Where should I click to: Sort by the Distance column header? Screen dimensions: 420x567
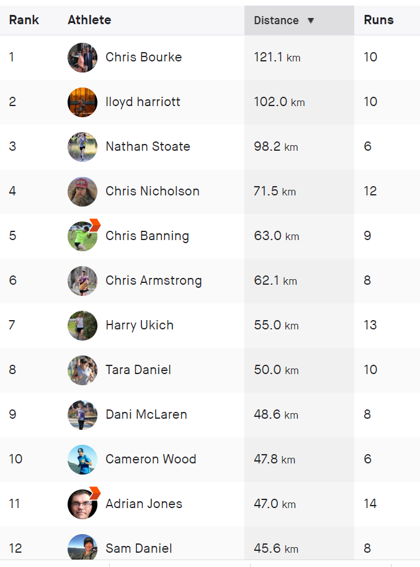click(x=277, y=20)
